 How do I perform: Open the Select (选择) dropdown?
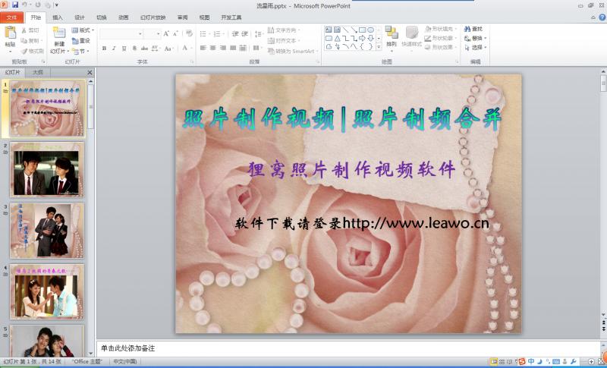pyautogui.click(x=475, y=47)
